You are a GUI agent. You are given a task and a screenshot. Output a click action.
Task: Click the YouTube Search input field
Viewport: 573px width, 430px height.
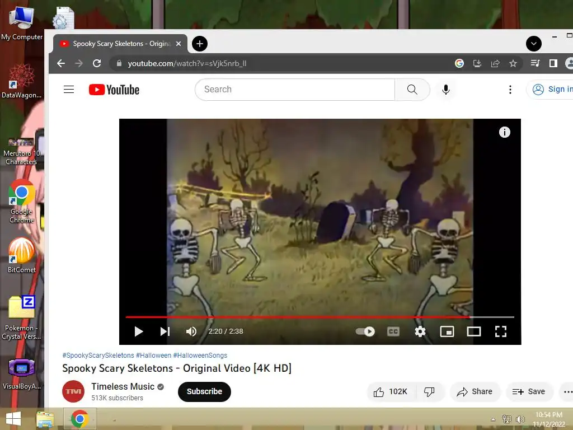click(294, 89)
